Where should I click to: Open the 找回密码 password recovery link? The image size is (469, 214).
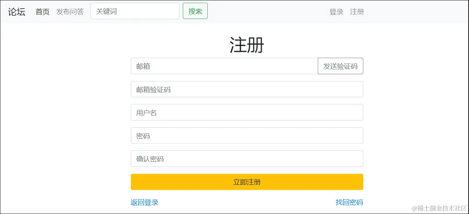pos(350,202)
